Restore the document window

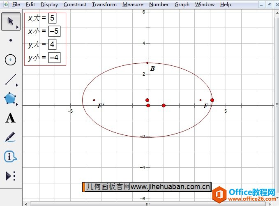click(x=270, y=5)
